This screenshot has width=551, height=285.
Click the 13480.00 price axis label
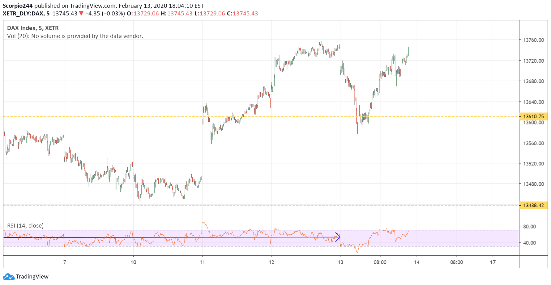click(x=533, y=184)
